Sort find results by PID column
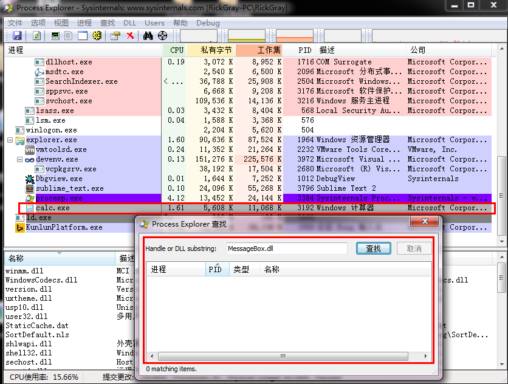The height and width of the screenshot is (384, 508). 217,269
